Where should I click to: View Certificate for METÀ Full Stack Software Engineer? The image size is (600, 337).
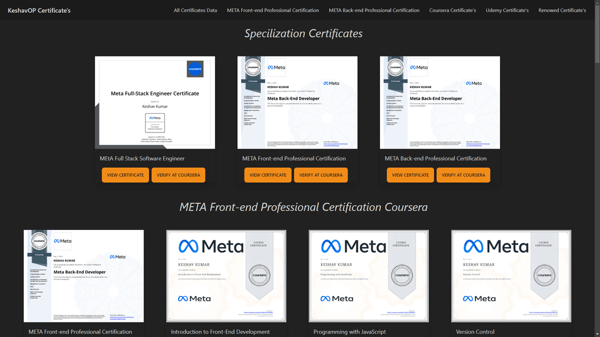click(126, 175)
